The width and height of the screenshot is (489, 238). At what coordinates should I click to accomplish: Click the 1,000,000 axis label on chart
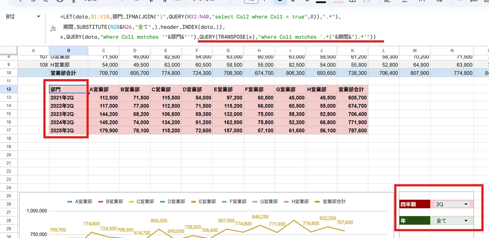click(37, 211)
